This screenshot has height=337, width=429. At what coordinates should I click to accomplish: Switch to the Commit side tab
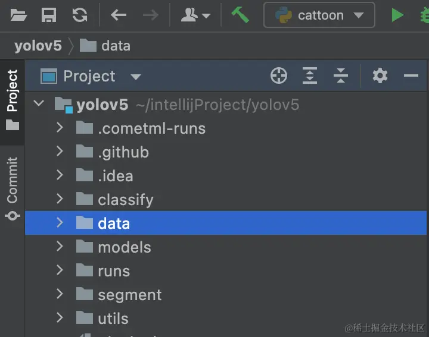12,187
